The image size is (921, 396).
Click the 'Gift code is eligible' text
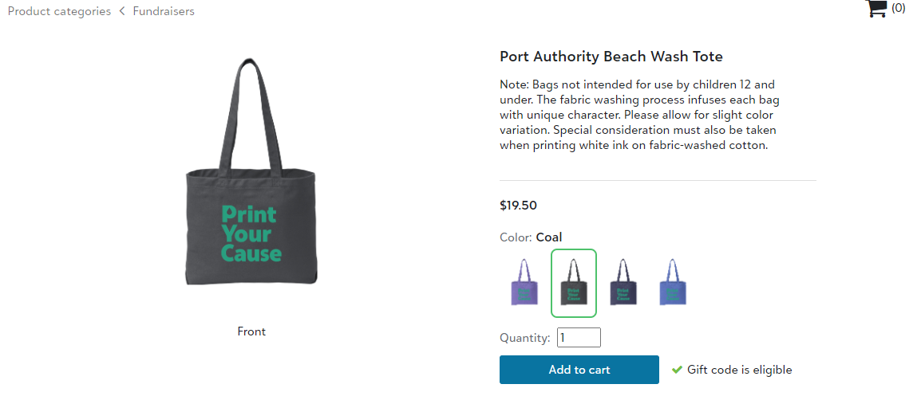(739, 370)
